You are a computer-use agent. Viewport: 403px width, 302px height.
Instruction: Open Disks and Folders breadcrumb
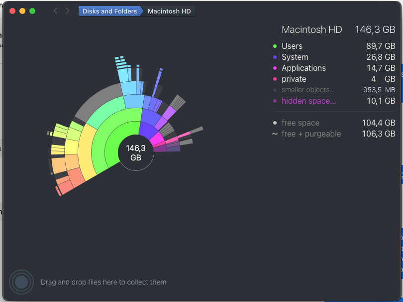tap(110, 11)
